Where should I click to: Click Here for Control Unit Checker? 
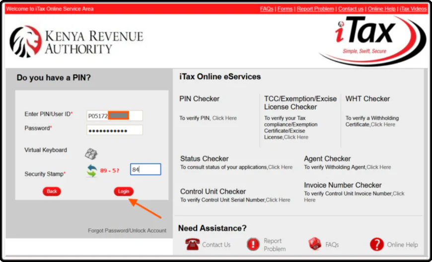tap(278, 200)
